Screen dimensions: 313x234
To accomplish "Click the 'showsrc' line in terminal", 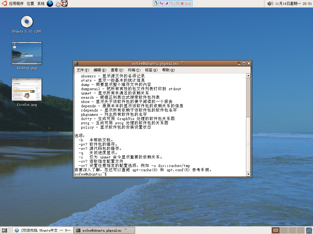I will coord(113,76).
